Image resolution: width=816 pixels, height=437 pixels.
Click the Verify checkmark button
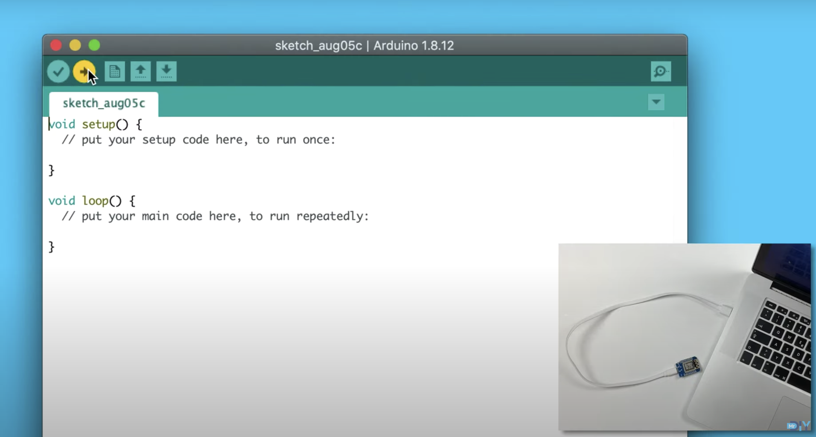pos(58,71)
